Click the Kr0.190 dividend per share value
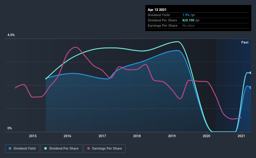Image resolution: width=256 pixels, height=158 pixels. coord(188,20)
